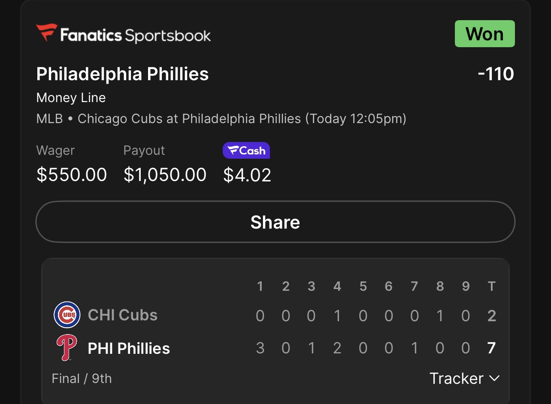
Task: Click the Final / 9th game status
Action: pyautogui.click(x=82, y=379)
